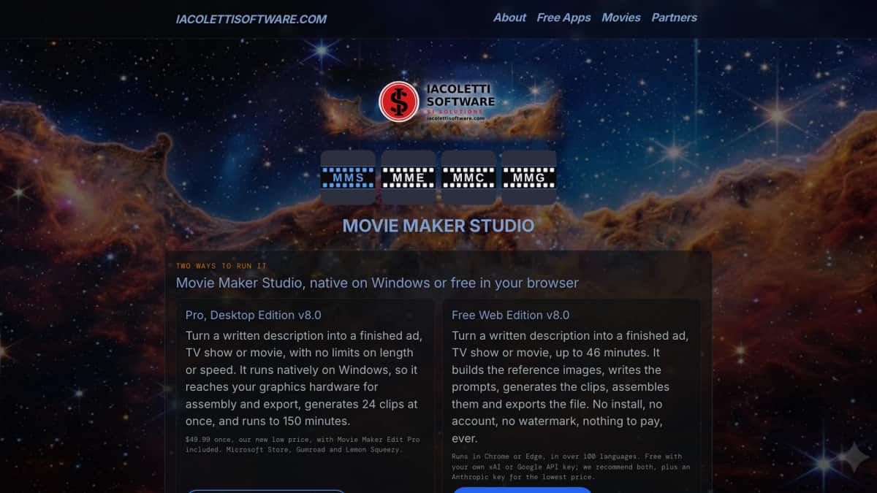Click the "Free Web Edition v8.0" title
This screenshot has width=877, height=493.
pyautogui.click(x=511, y=316)
